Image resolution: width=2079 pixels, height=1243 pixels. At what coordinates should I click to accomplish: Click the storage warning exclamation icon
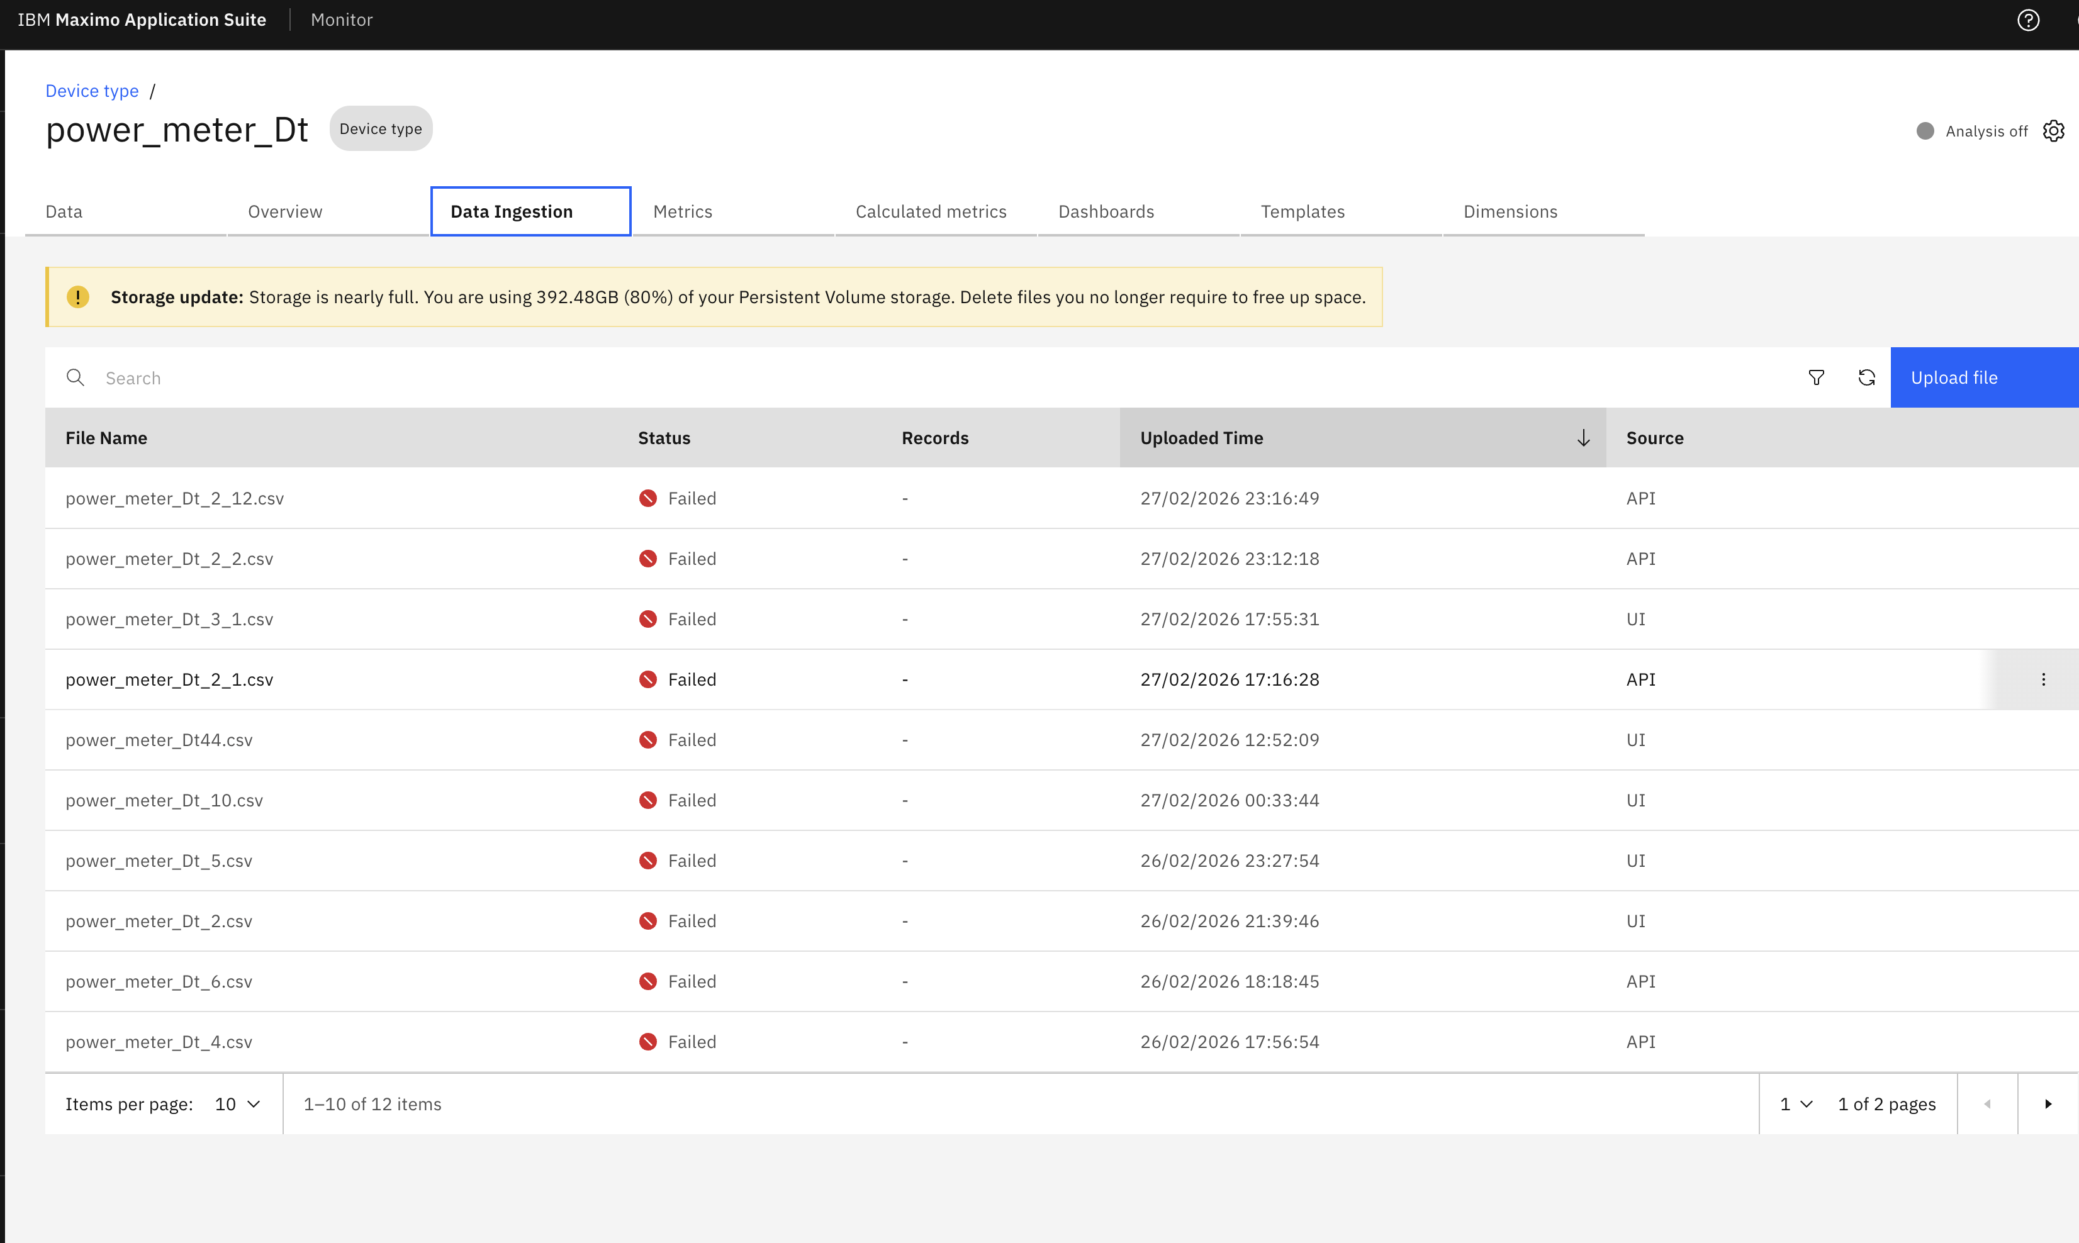click(78, 296)
